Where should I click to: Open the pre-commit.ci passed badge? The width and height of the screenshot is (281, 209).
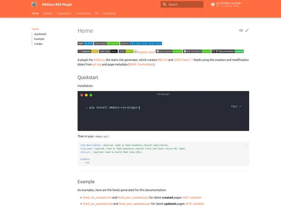coord(196,51)
